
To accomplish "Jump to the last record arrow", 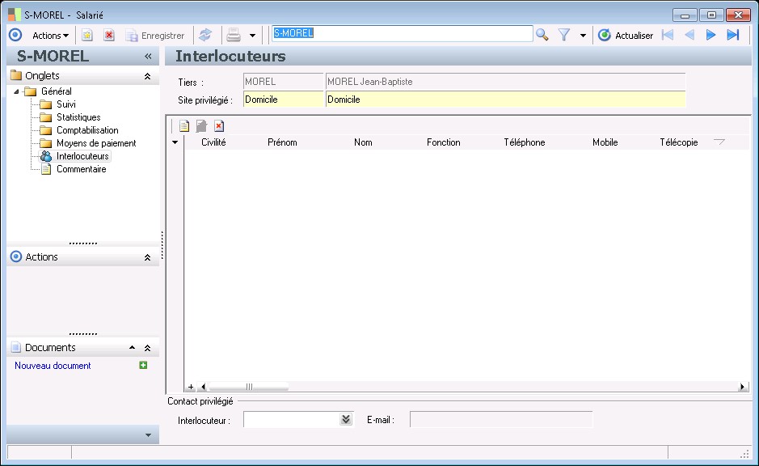I will tap(733, 35).
